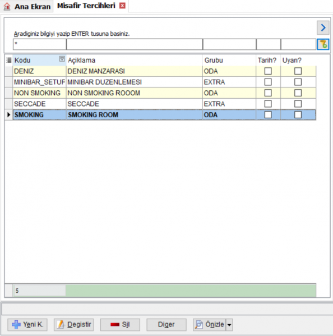This screenshot has height=336, width=333.
Task: Toggle Tarih? checkbox for MINIBAR_SETUP row
Action: [x=268, y=82]
